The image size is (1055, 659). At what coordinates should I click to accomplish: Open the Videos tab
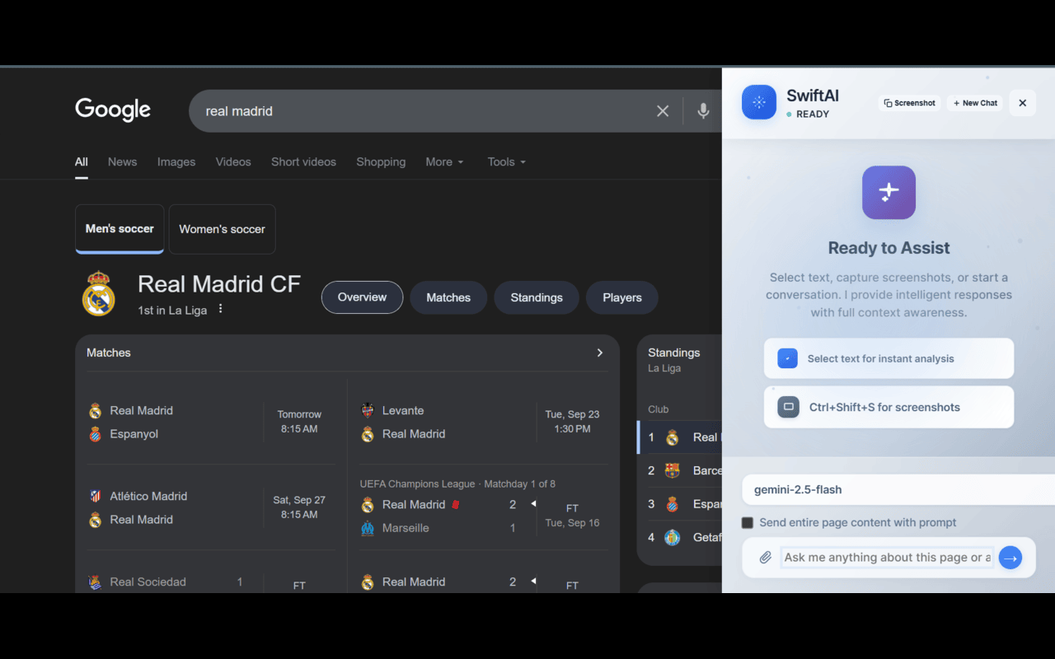233,162
